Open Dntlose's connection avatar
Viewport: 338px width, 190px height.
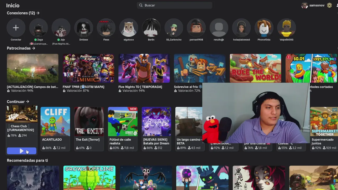(x=84, y=28)
